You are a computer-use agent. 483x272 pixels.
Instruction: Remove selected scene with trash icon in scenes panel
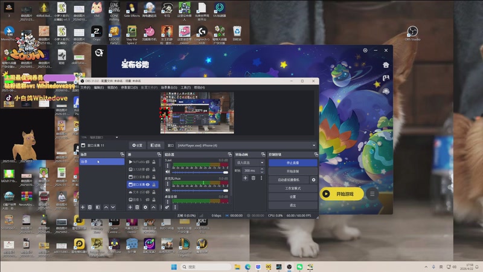pyautogui.click(x=90, y=207)
